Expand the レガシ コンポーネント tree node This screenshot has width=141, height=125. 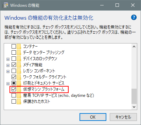click(x=8, y=71)
